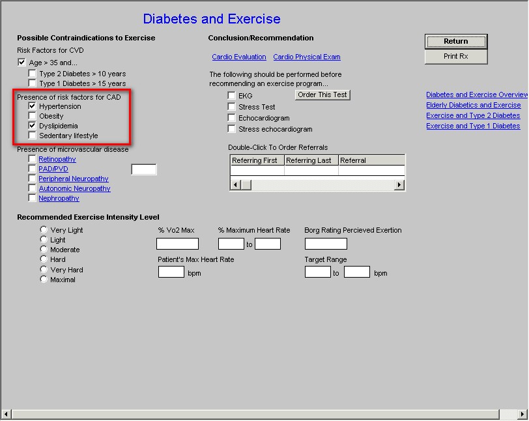Check the EKG test checkbox
Viewport: 529px width, 421px height.
[x=231, y=96]
